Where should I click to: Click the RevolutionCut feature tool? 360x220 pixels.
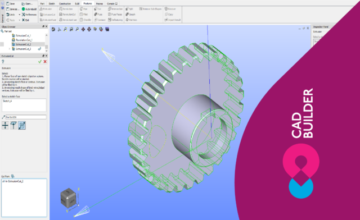(x=67, y=15)
